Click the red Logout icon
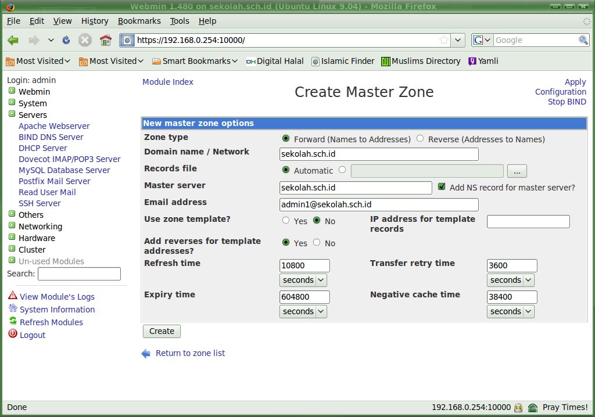 [x=12, y=335]
